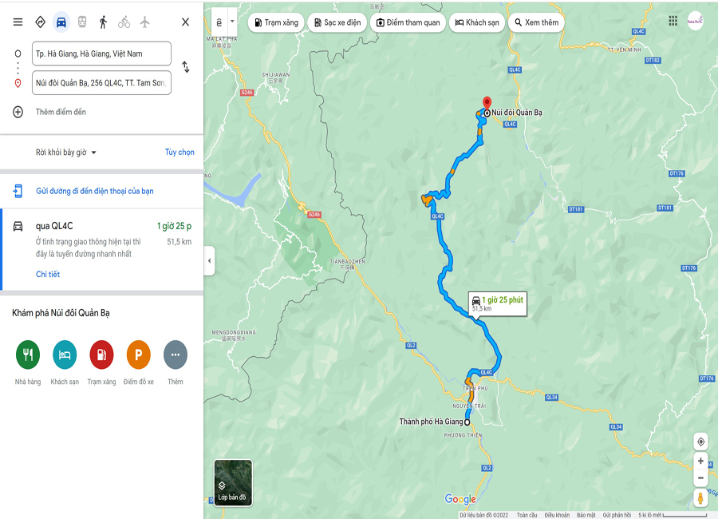Swap origin and destination with reverse arrows
Screen dimensions: 718x519
(185, 67)
